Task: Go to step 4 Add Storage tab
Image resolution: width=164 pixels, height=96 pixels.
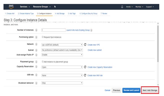Action: pyautogui.click(x=60, y=14)
